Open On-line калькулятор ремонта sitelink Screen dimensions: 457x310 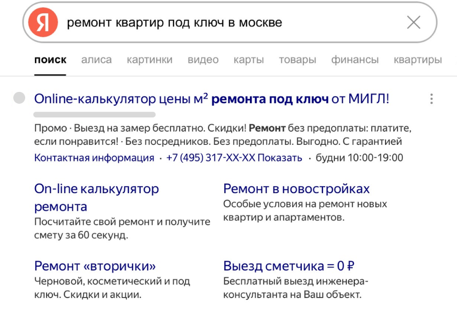point(97,197)
